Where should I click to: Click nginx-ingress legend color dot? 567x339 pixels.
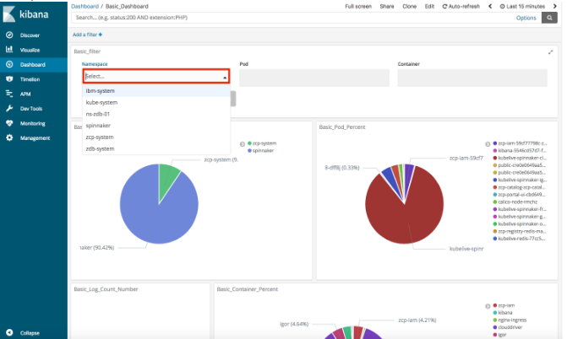pyautogui.click(x=495, y=320)
